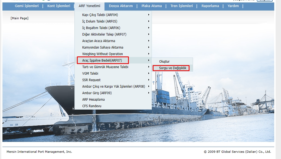Open the Gemi İşlemleri menu

tap(27, 6)
